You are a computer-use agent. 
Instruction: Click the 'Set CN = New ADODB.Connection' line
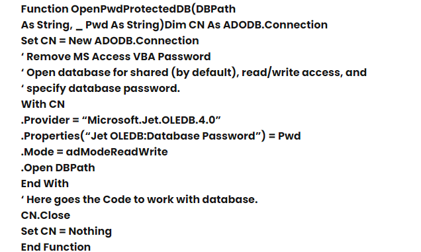pos(110,41)
